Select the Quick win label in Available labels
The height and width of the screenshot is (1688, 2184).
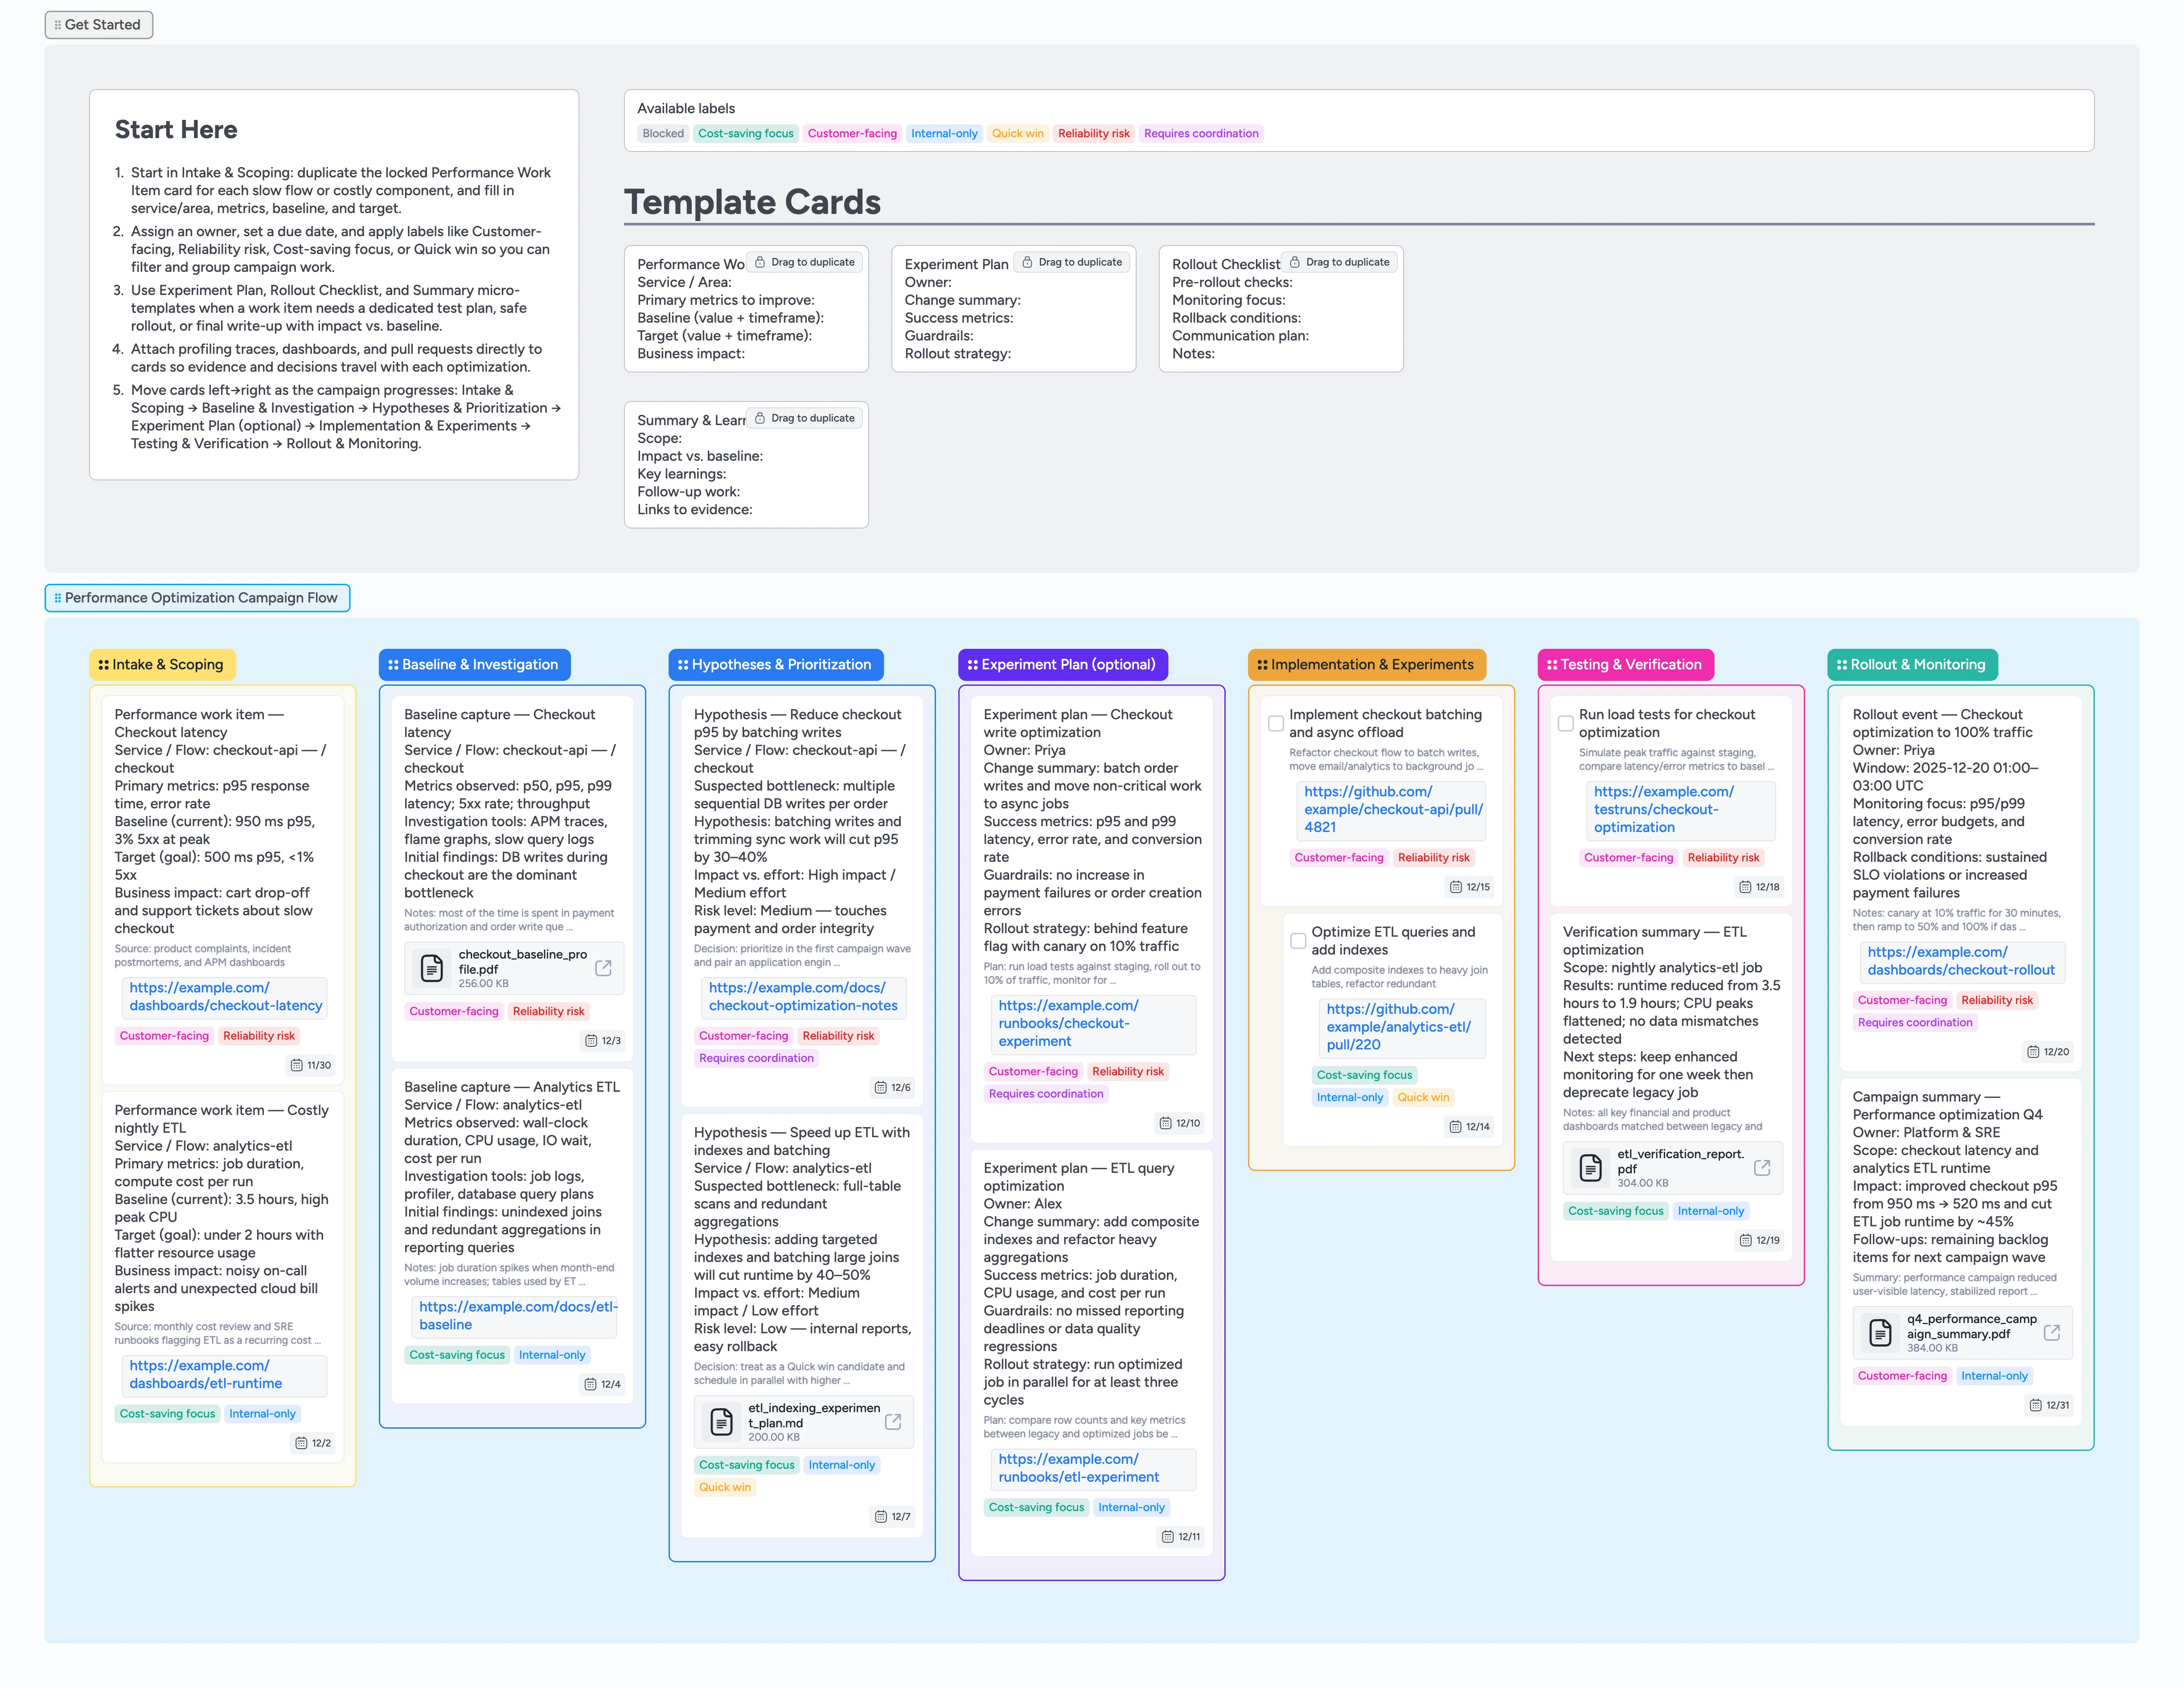[x=1017, y=133]
